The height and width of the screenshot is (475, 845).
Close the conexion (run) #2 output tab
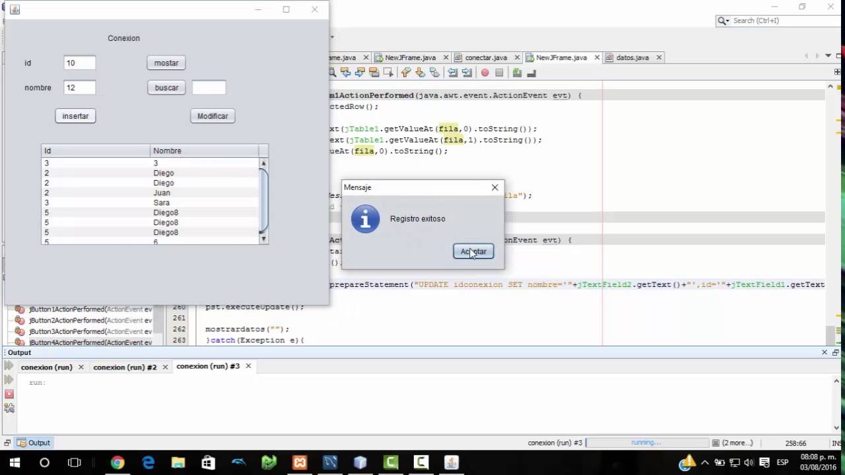tap(165, 367)
